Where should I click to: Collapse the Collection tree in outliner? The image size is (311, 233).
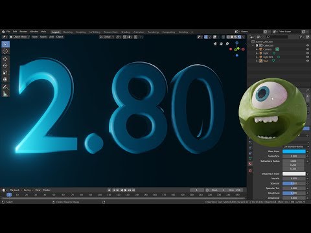pyautogui.click(x=253, y=45)
